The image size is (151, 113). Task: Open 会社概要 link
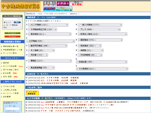pyautogui.click(x=7, y=97)
